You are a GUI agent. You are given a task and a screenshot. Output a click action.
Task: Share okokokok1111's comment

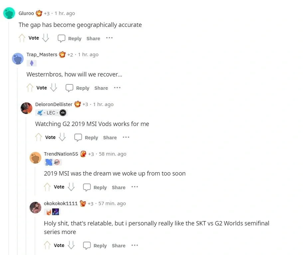(x=119, y=246)
